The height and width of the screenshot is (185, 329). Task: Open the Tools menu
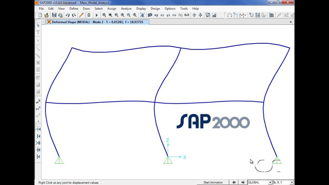184,8
